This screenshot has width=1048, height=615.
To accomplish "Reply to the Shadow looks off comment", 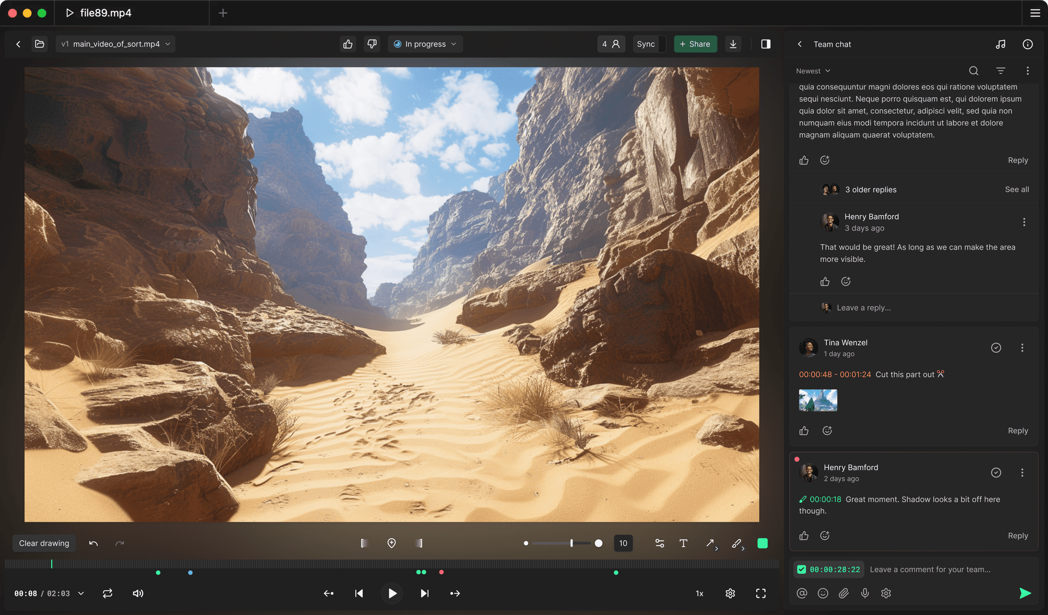I will click(x=1018, y=536).
